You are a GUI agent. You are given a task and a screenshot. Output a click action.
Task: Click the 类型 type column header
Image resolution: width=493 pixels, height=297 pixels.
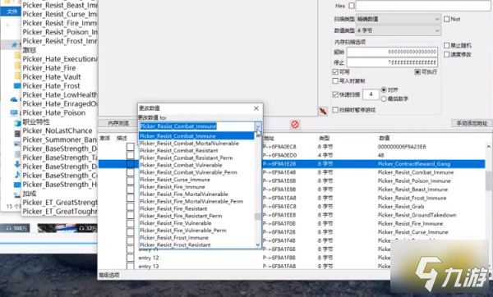(325, 138)
